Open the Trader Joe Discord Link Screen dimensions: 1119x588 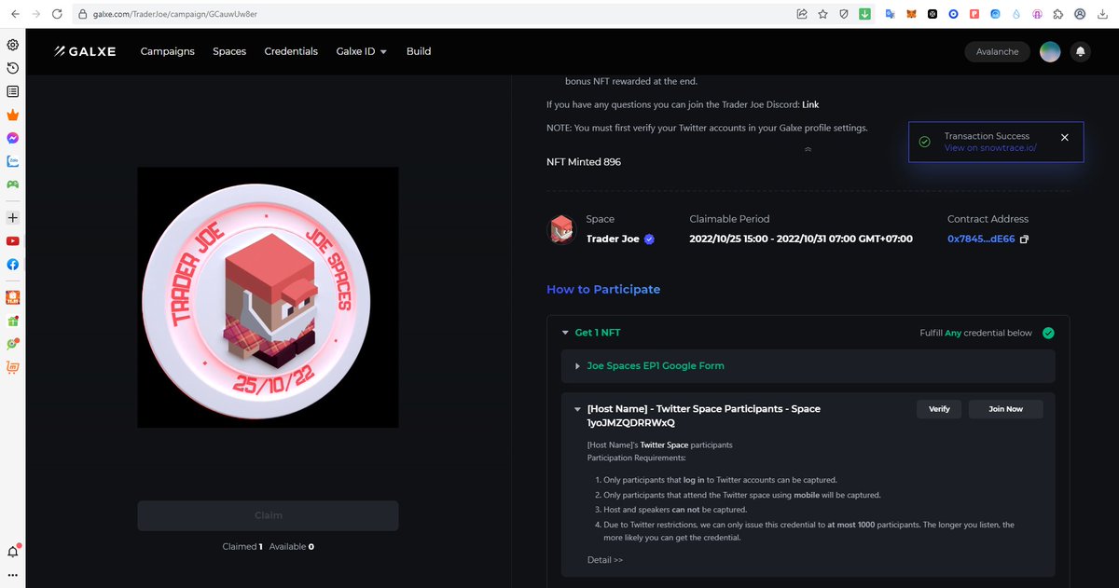[810, 104]
